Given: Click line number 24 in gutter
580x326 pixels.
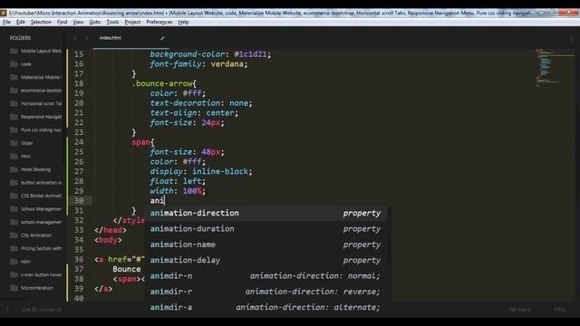Looking at the screenshot, I should 79,142.
